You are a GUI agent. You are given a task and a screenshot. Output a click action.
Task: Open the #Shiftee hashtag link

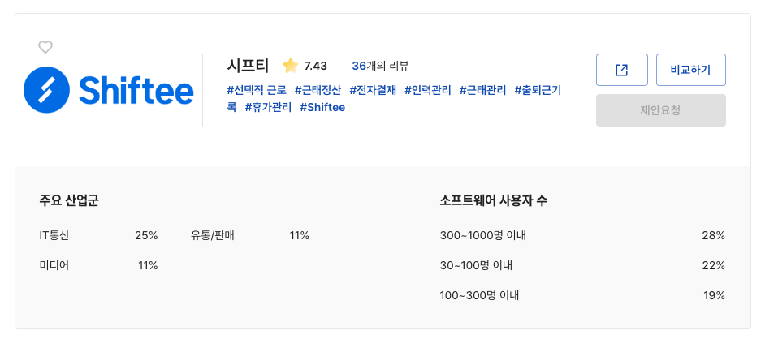pyautogui.click(x=322, y=107)
